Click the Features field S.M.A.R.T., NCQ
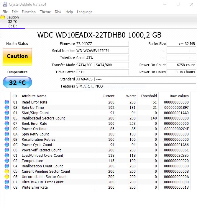This screenshot has width=197, height=207. pos(136,86)
